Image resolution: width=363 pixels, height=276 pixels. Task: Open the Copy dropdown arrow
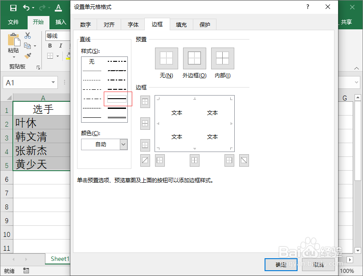coord(35,46)
